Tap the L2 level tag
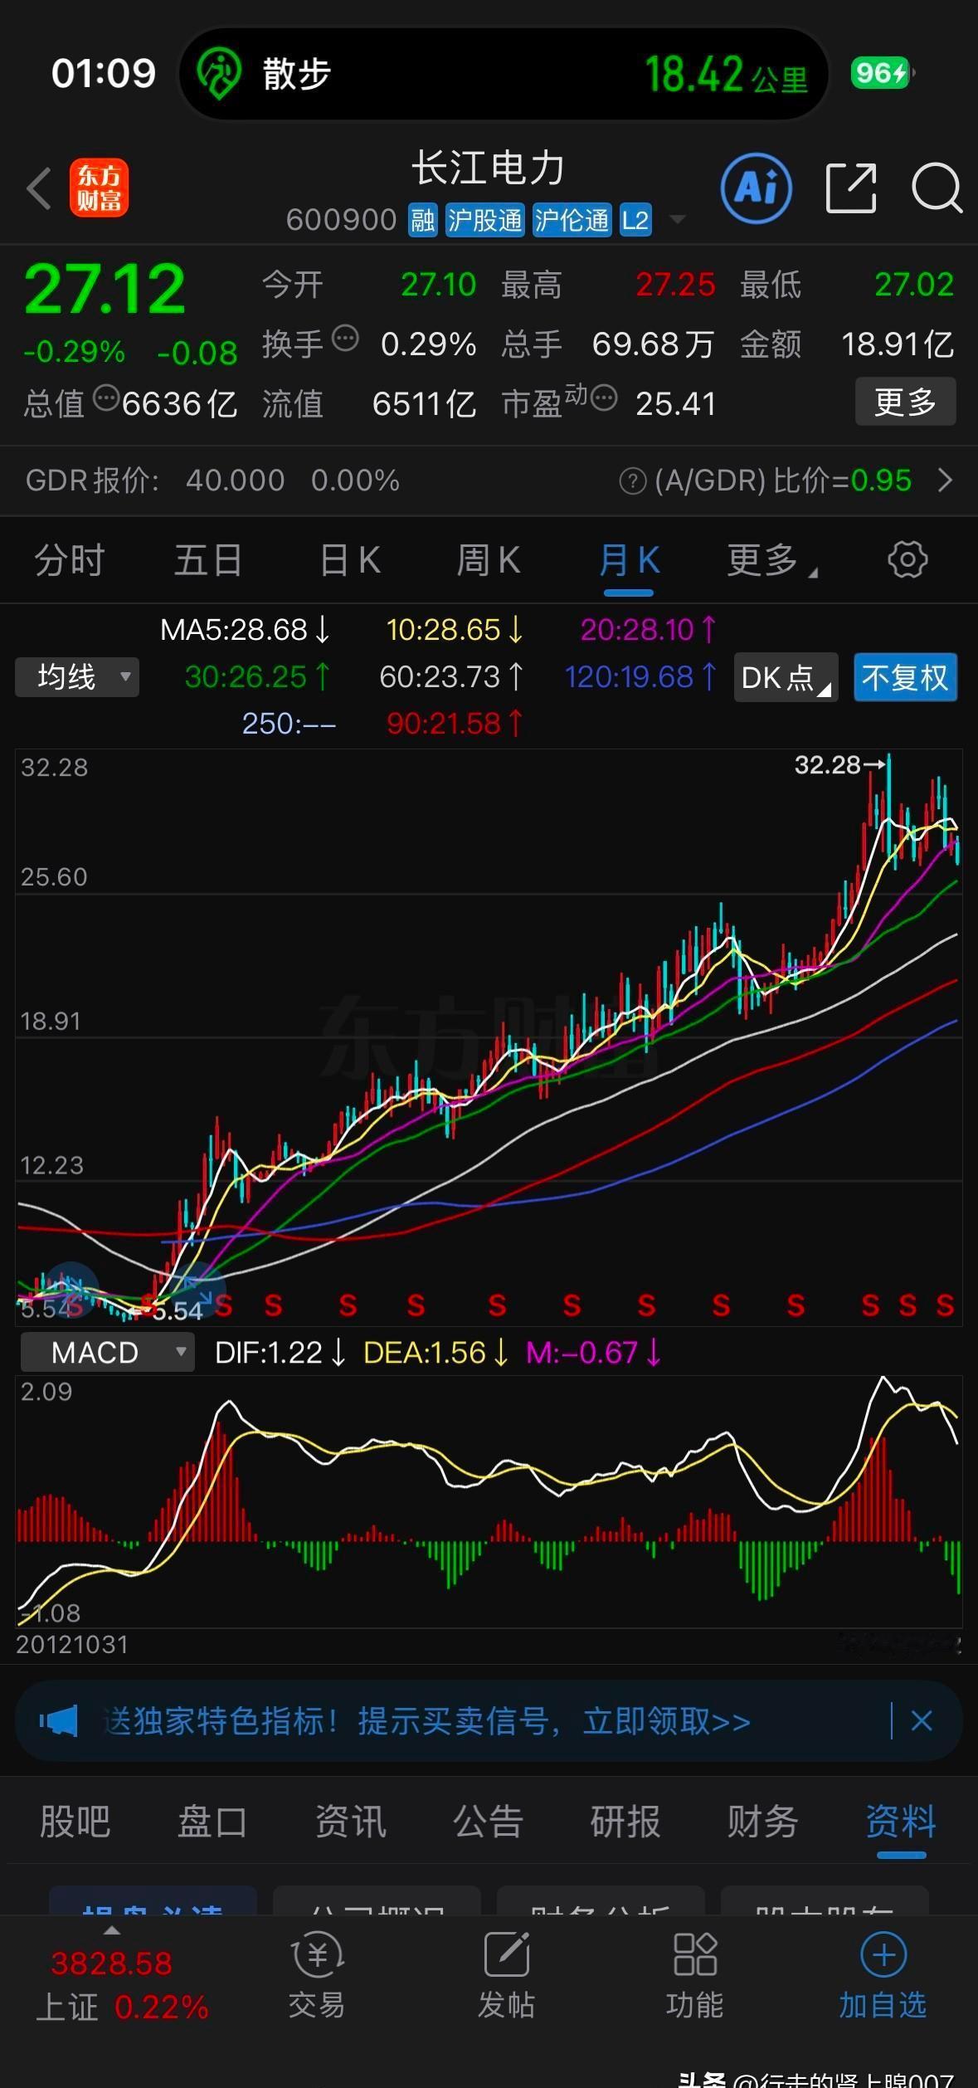The width and height of the screenshot is (978, 2088). coord(635,220)
